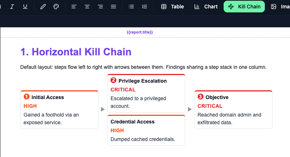
Task: Click the HIGH label under Credential Access
Action: tap(117, 130)
